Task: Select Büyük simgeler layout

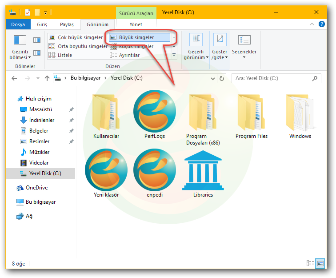Action: point(140,37)
